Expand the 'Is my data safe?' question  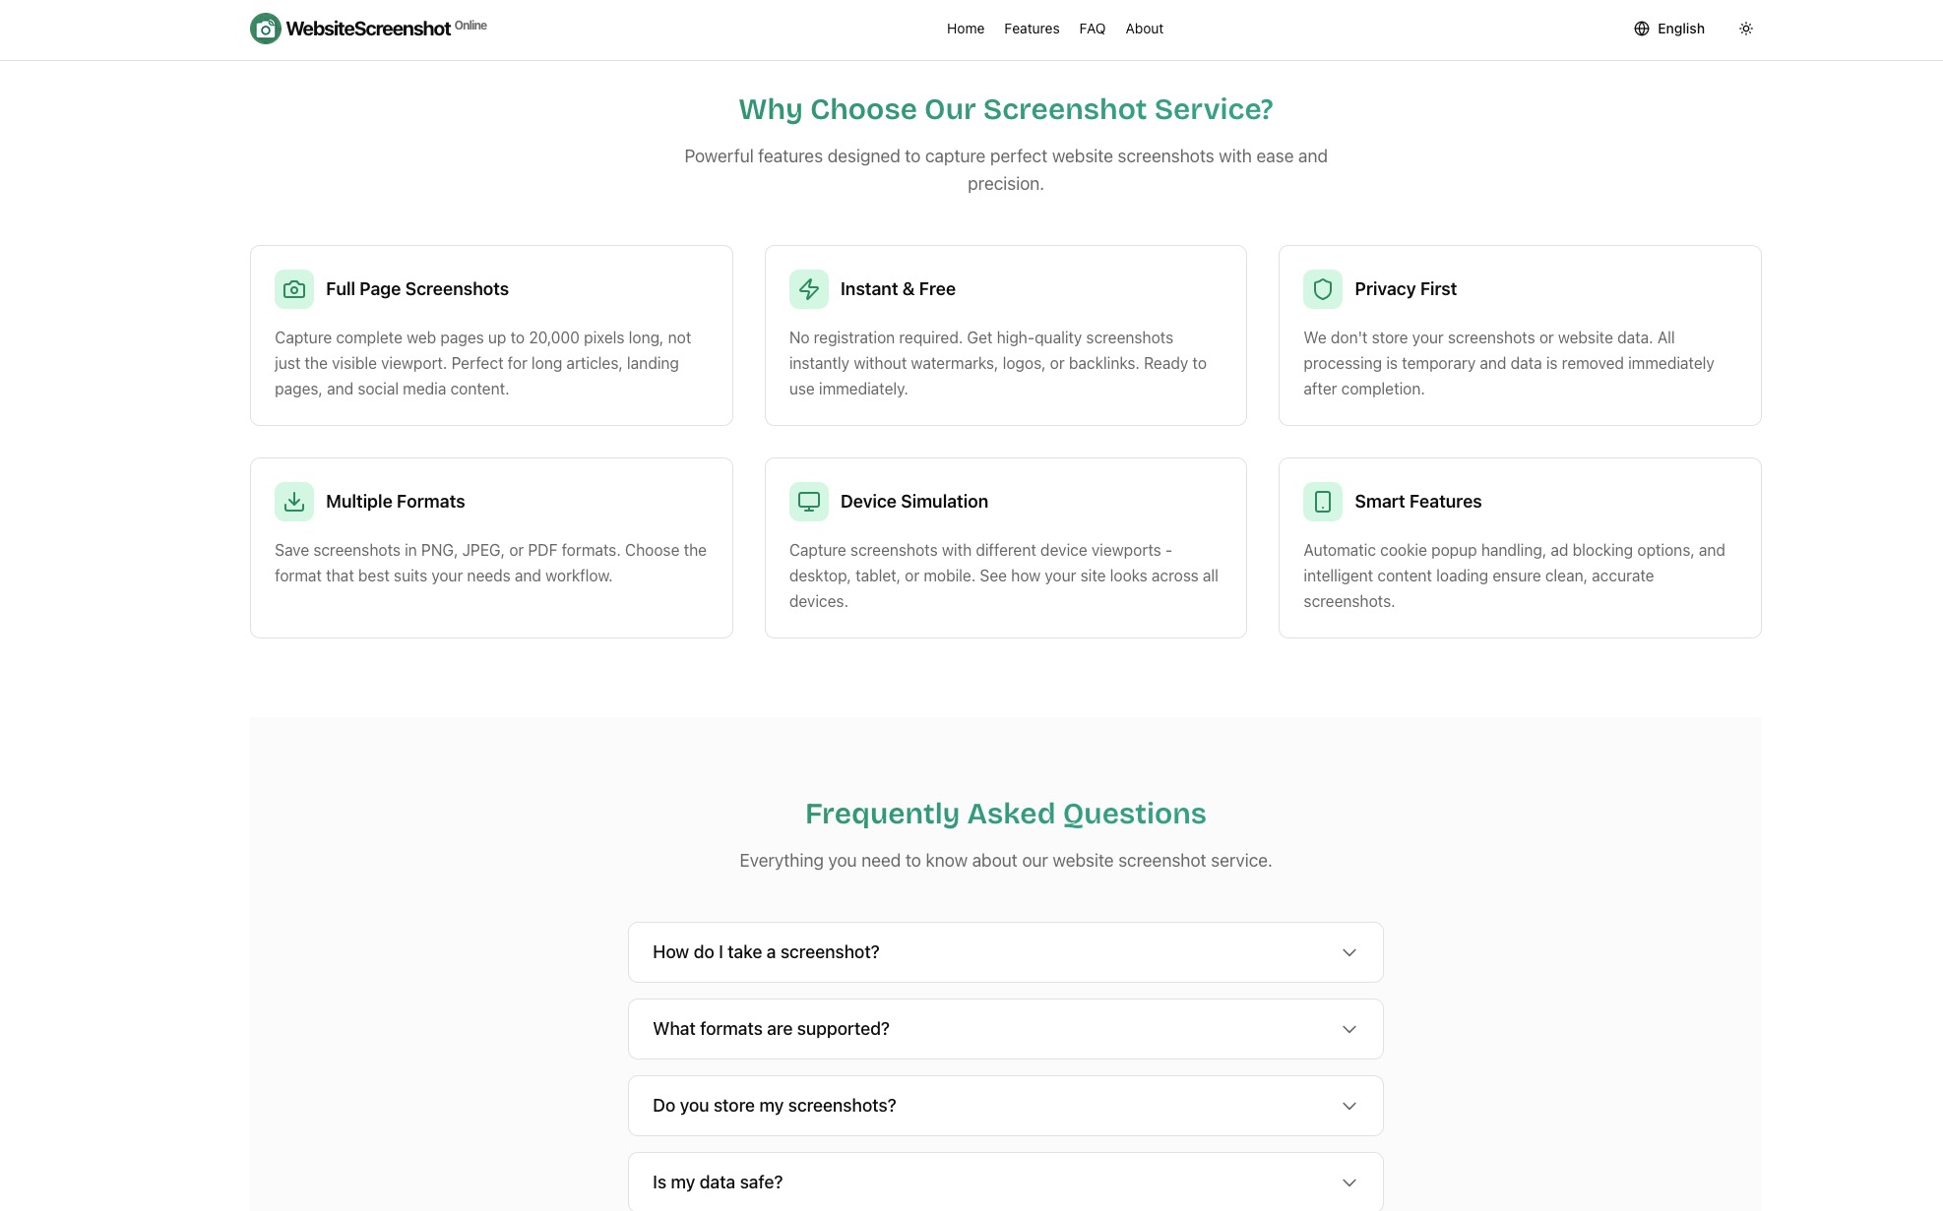[x=1006, y=1182]
